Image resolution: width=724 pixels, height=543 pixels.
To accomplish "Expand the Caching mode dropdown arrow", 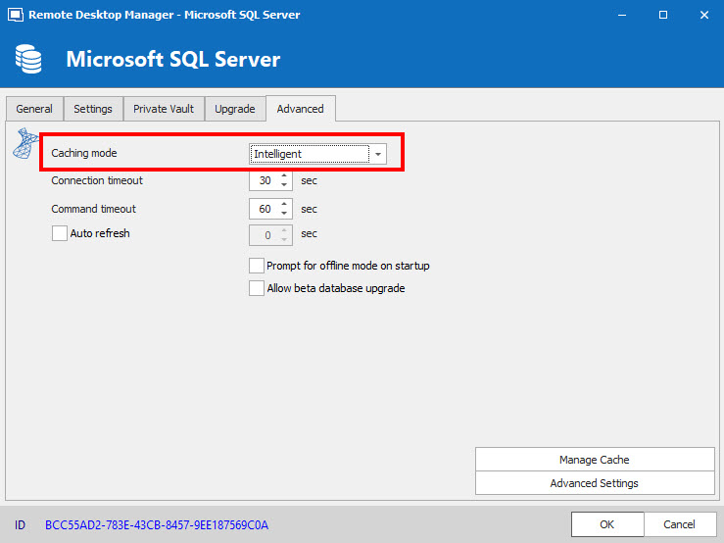I will 378,154.
